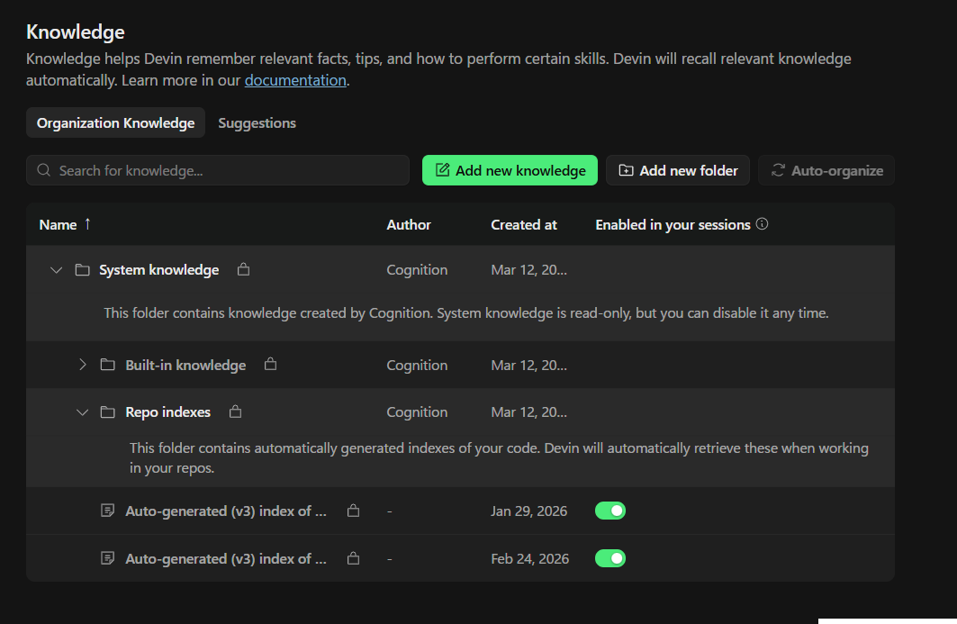The width and height of the screenshot is (957, 624).
Task: Switch to the Suggestions tab
Action: click(257, 122)
